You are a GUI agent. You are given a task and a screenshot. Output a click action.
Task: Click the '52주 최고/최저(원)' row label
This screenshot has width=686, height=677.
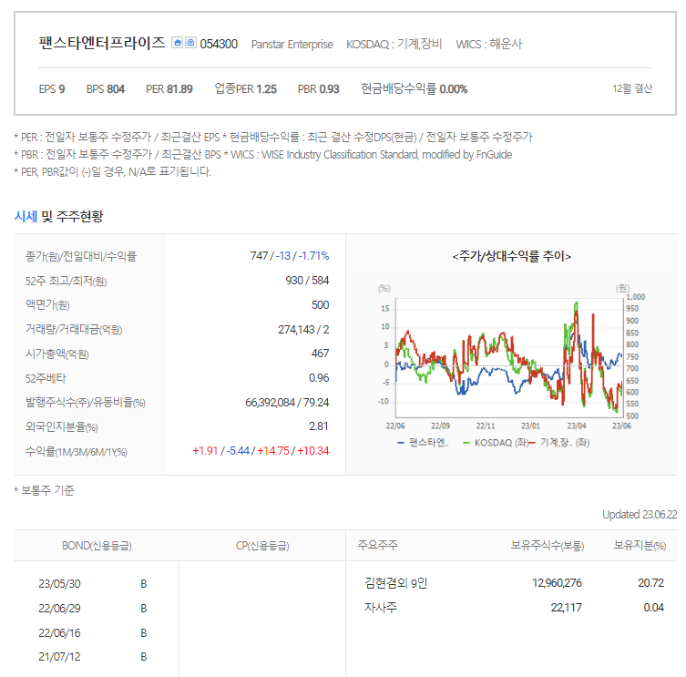67,281
